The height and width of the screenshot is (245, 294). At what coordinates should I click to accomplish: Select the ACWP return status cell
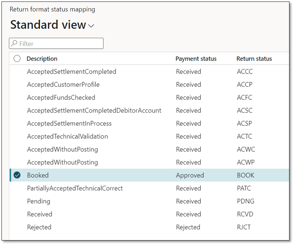coord(245,162)
